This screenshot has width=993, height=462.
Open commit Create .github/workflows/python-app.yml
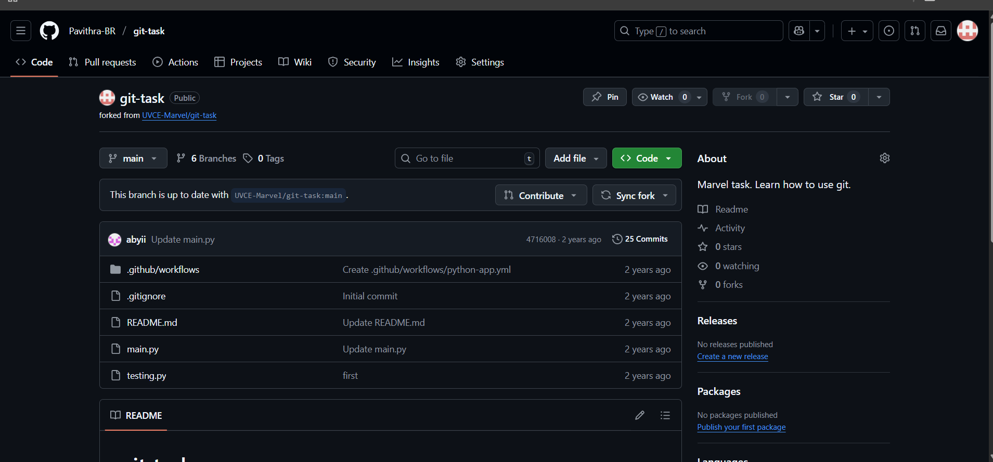pos(427,270)
